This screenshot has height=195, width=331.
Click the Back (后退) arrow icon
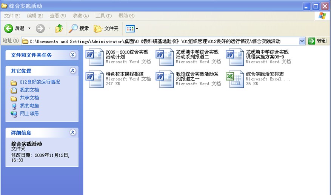pyautogui.click(x=9, y=29)
